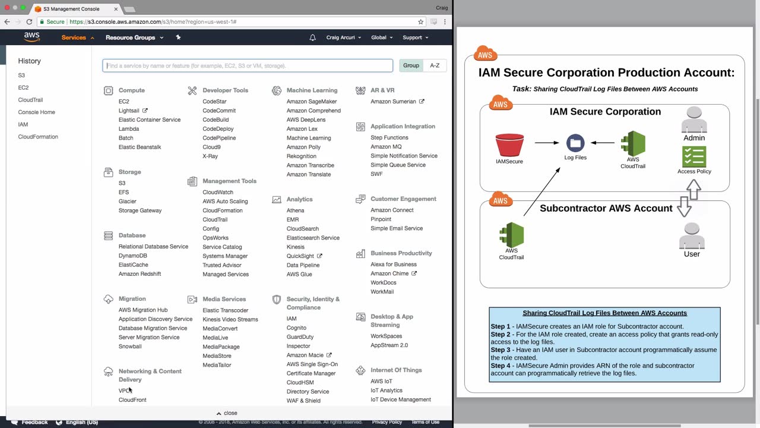Click the Desktop & App Streaming icon

(360, 317)
